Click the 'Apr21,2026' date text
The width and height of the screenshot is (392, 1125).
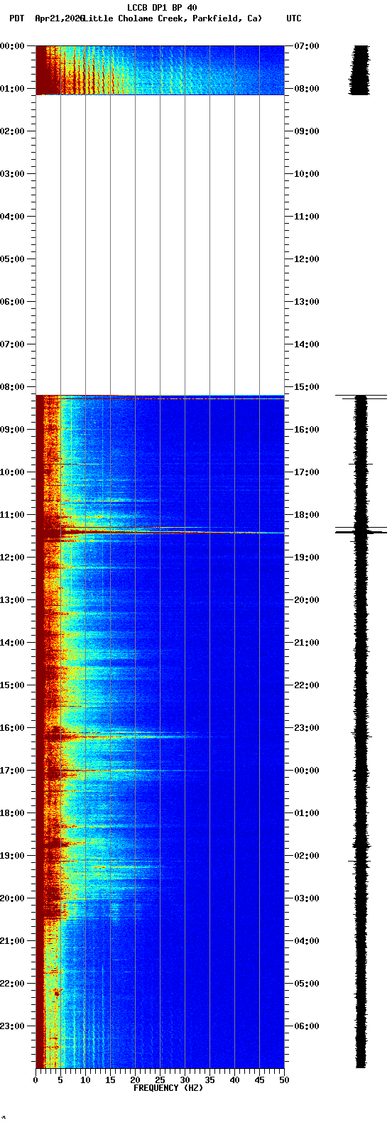[x=59, y=18]
